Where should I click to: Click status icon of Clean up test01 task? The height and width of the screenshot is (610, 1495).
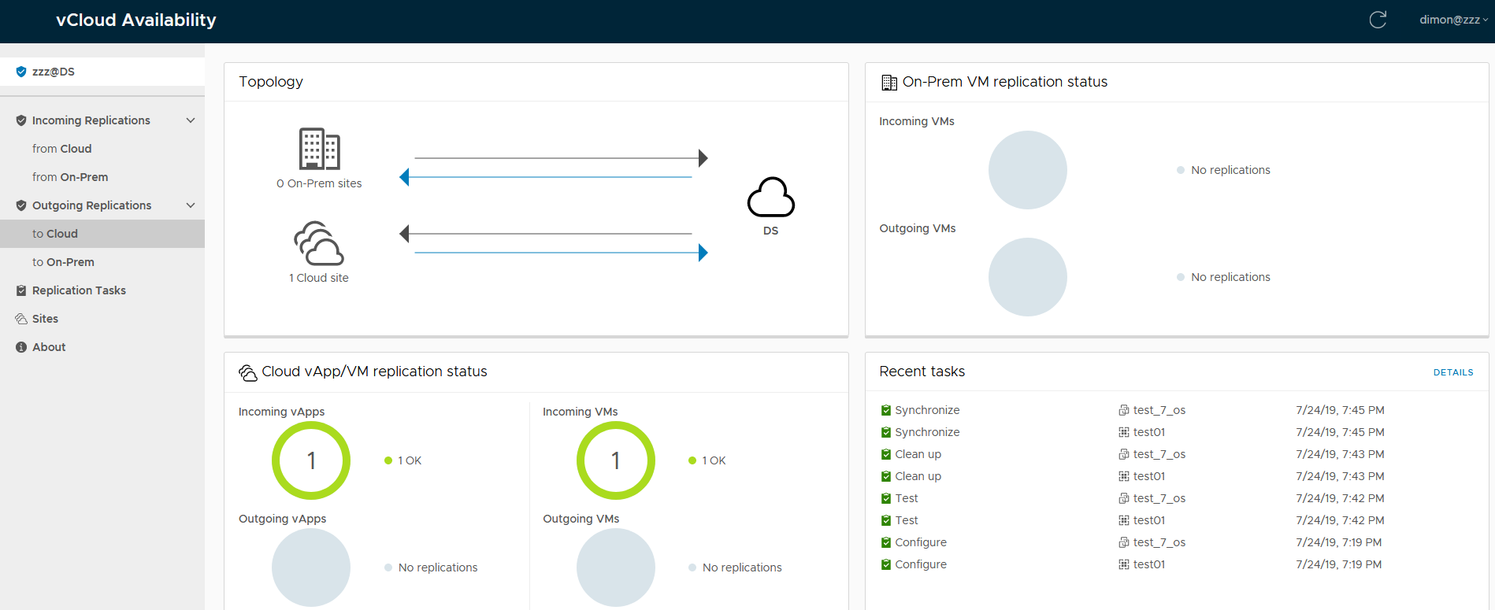[x=886, y=476]
